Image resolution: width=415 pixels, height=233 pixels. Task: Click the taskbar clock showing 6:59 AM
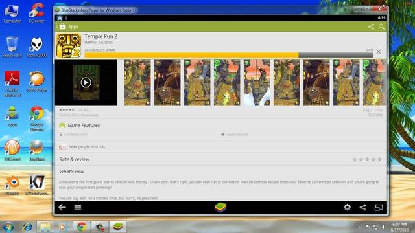(x=399, y=227)
